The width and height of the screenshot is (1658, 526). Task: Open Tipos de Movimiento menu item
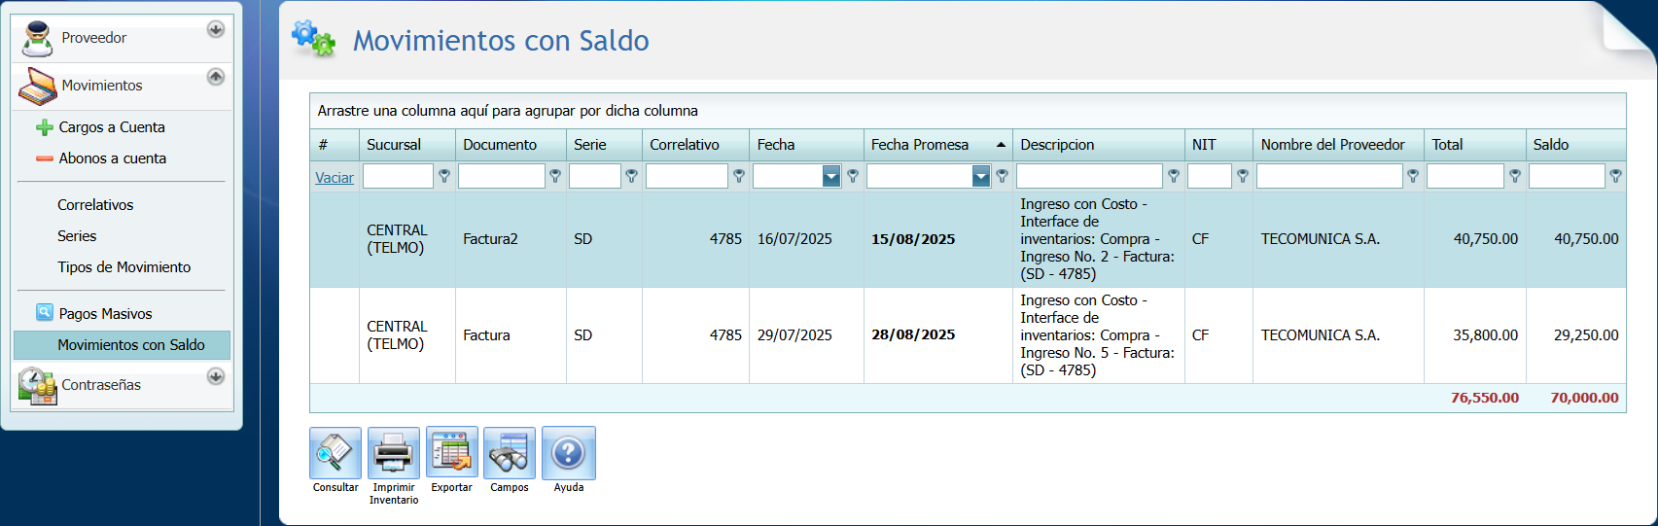coord(123,267)
